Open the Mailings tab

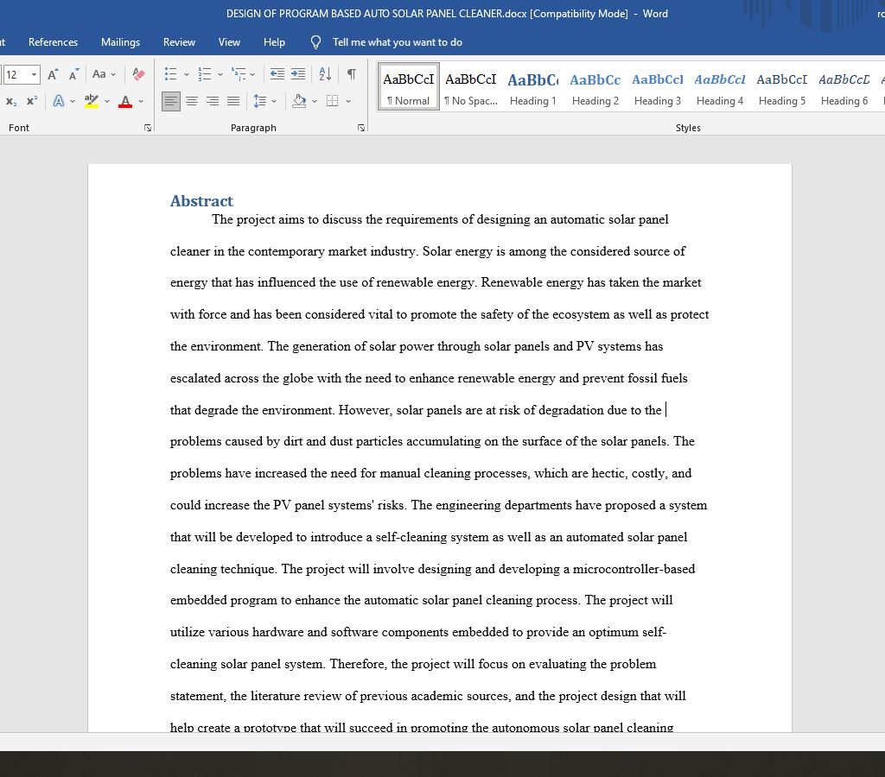pyautogui.click(x=120, y=42)
